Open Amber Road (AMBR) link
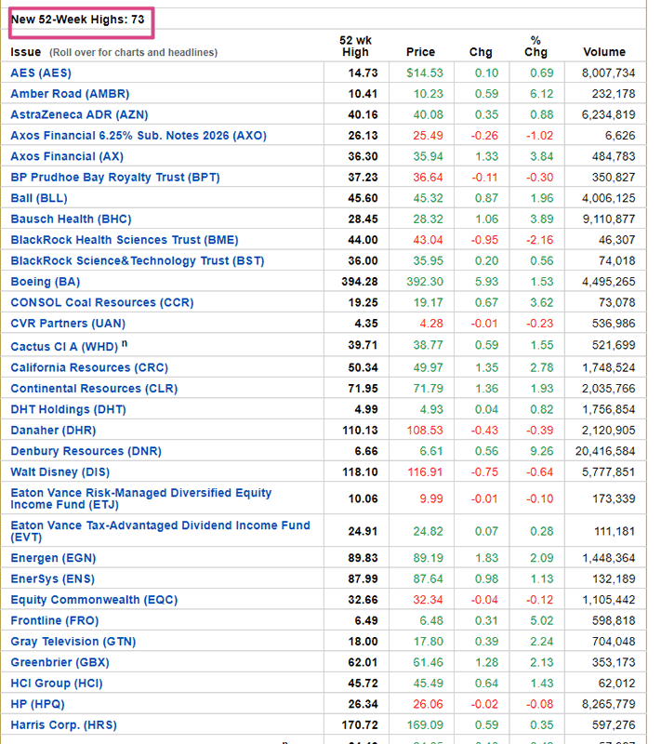The height and width of the screenshot is (744, 661). (x=70, y=94)
